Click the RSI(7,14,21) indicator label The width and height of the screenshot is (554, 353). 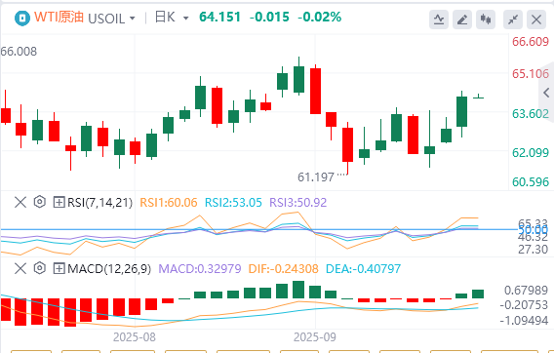tap(100, 203)
